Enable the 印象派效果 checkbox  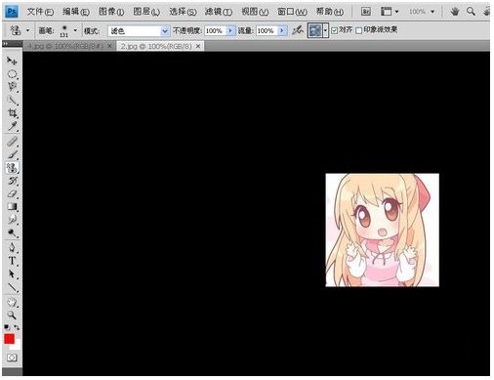(x=358, y=30)
